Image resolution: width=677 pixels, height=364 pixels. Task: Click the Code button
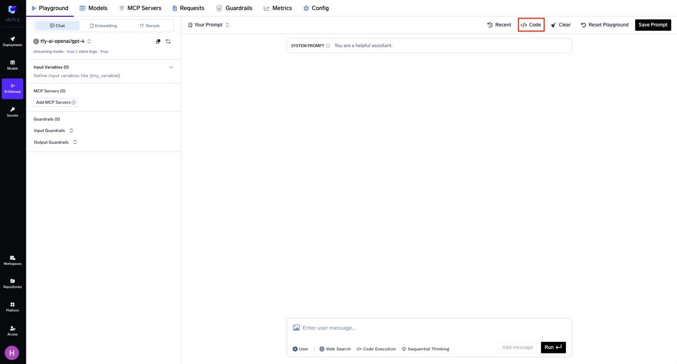click(531, 25)
